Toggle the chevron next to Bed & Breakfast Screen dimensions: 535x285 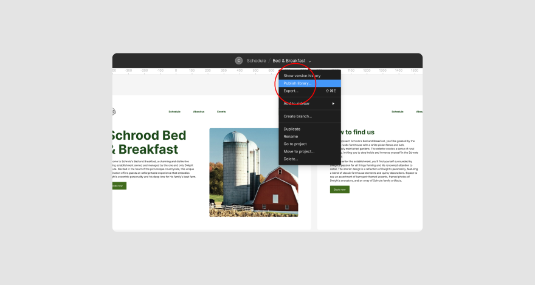click(x=310, y=61)
